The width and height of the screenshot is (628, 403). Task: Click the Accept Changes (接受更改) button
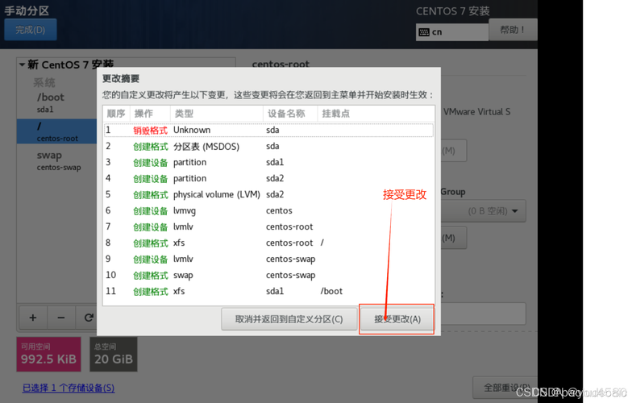click(397, 319)
